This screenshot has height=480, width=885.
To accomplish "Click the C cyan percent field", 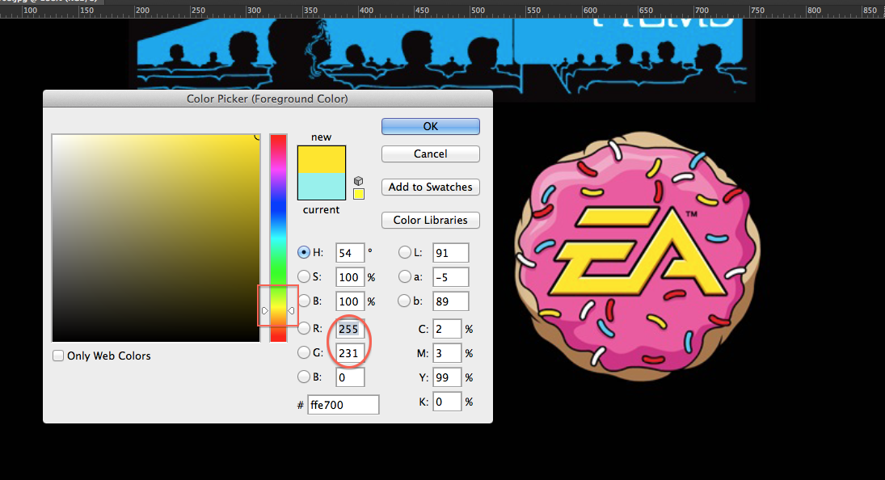I will tap(447, 329).
